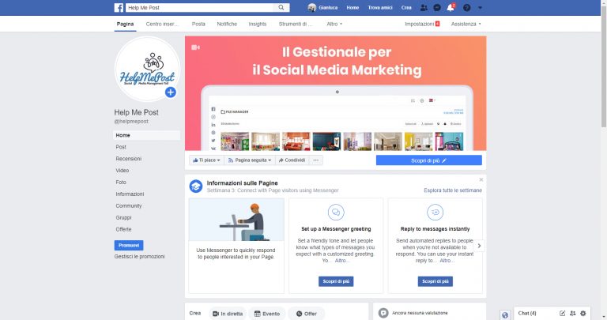The image size is (607, 320).
Task: Open the Altro dropdown in page tabs
Action: click(334, 24)
